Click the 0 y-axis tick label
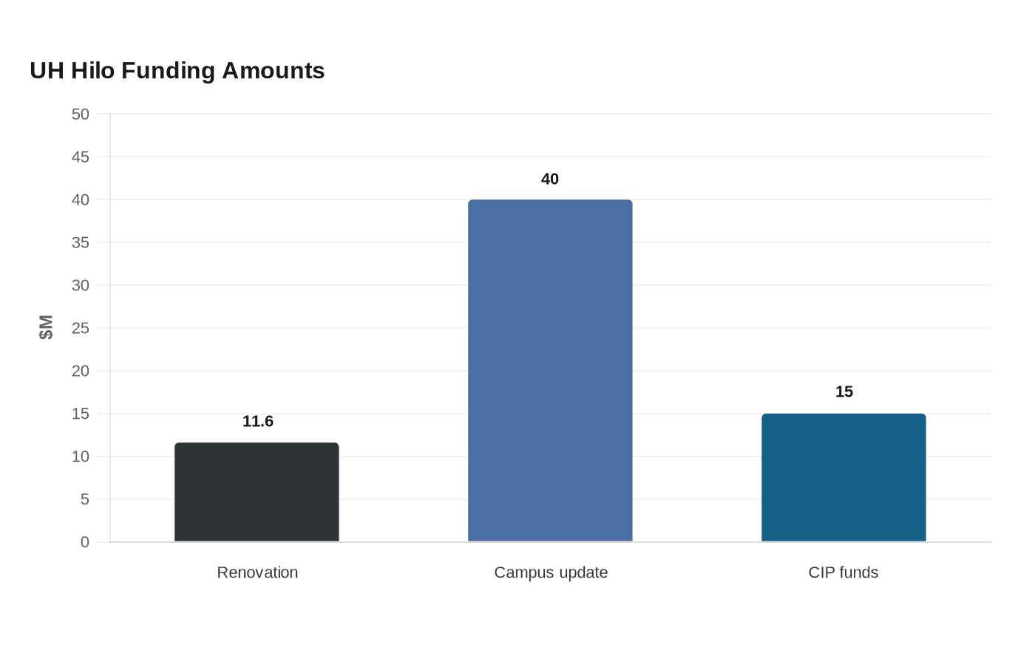This screenshot has width=1035, height=650. pos(85,542)
